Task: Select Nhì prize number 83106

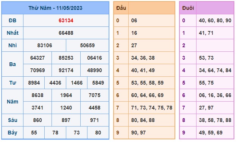Action: click(x=45, y=45)
